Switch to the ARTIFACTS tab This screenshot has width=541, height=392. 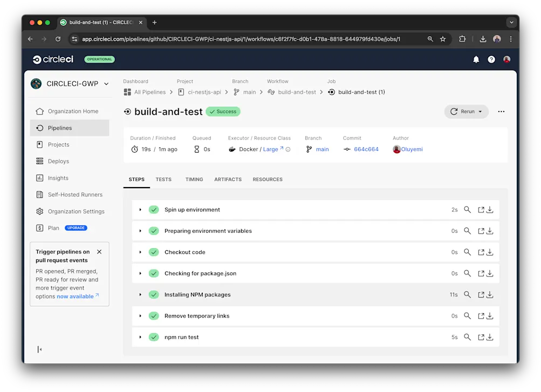[x=228, y=179]
